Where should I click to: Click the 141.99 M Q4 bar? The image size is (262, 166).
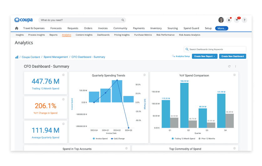(x=221, y=111)
